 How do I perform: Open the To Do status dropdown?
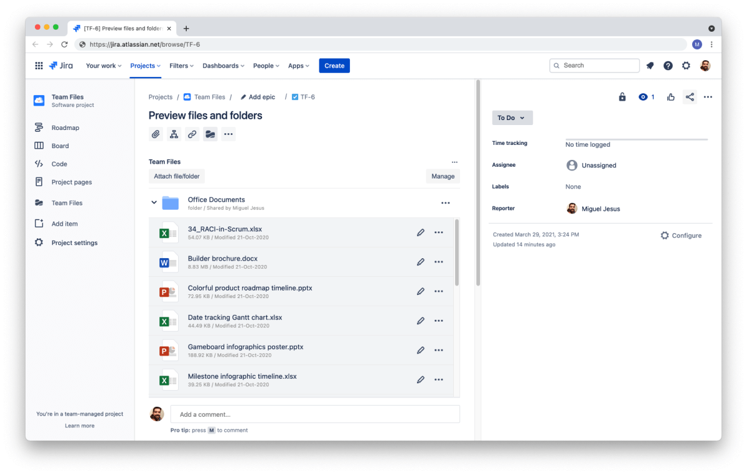[x=512, y=118]
